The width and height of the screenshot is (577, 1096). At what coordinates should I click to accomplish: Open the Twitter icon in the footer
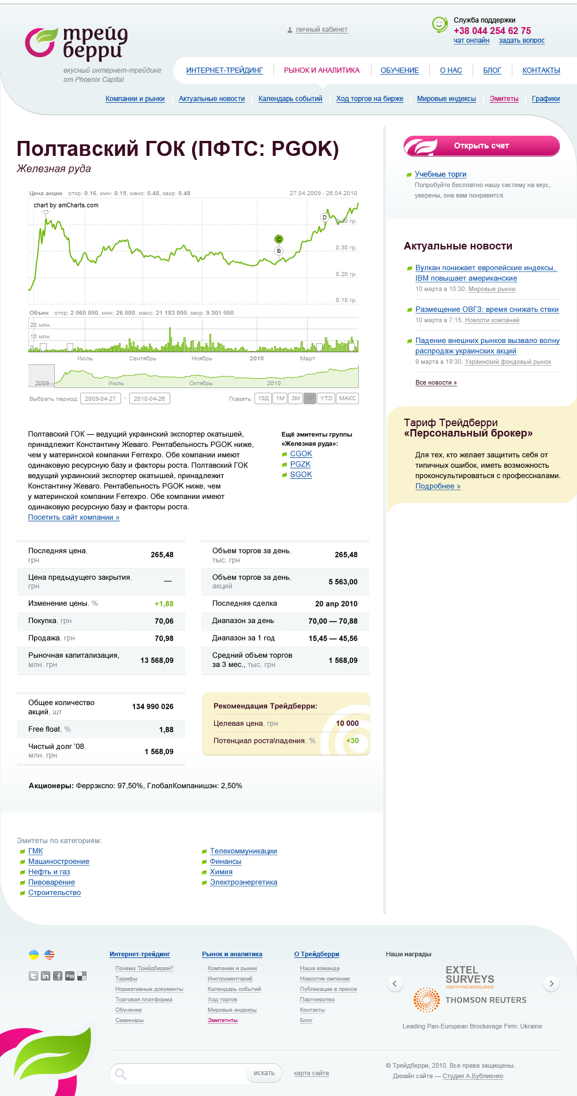[x=33, y=976]
